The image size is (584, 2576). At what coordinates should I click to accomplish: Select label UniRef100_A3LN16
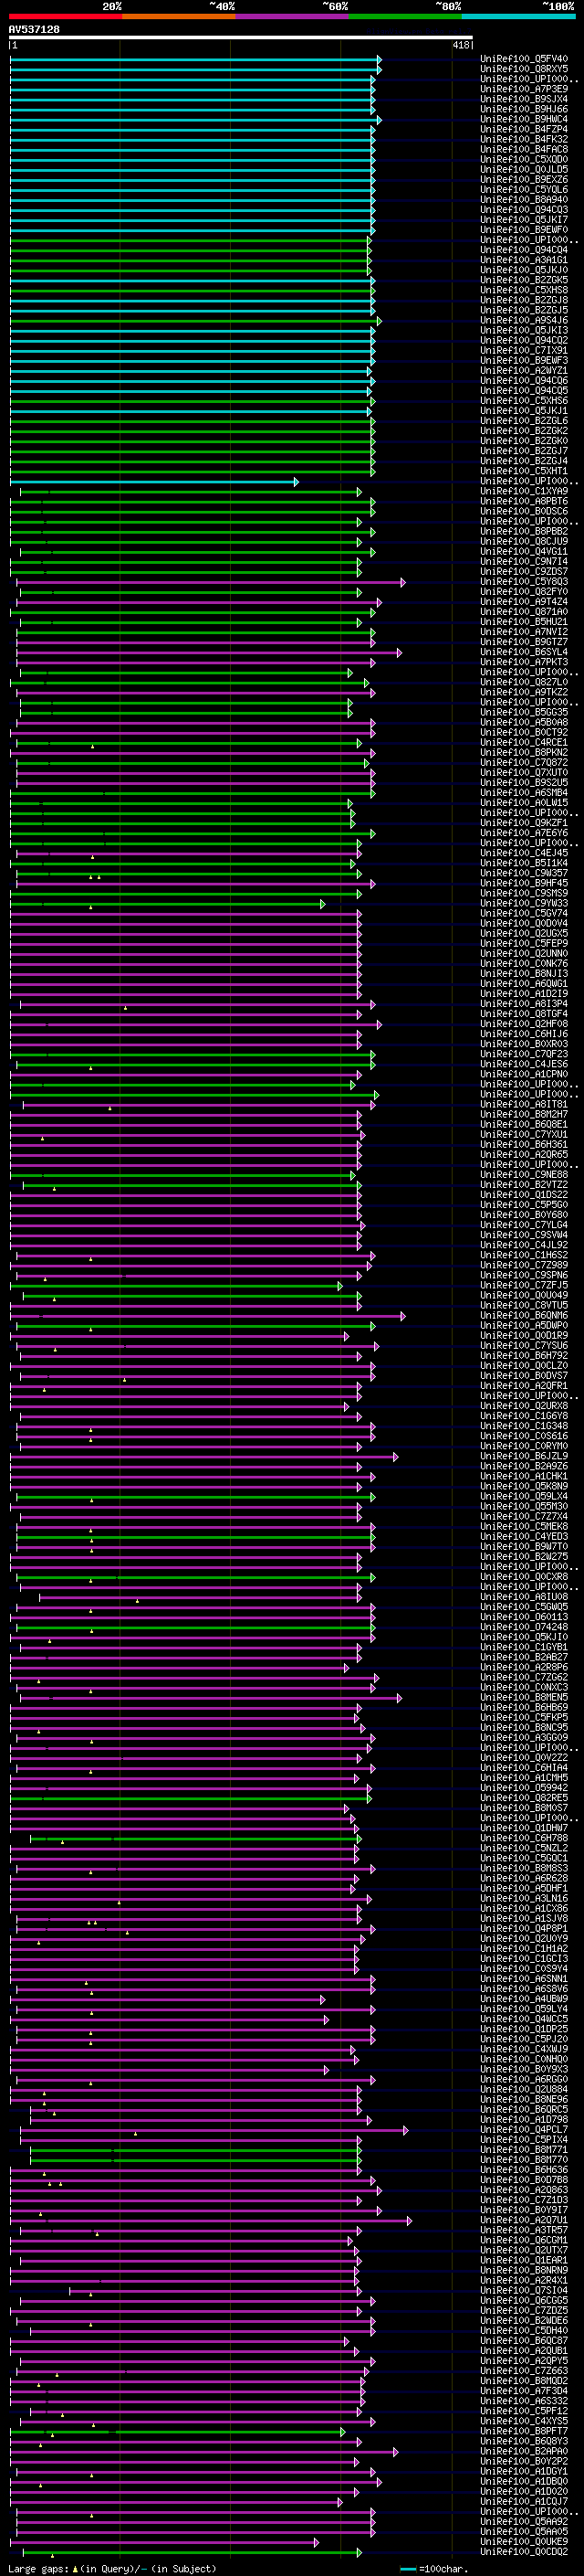[524, 1898]
